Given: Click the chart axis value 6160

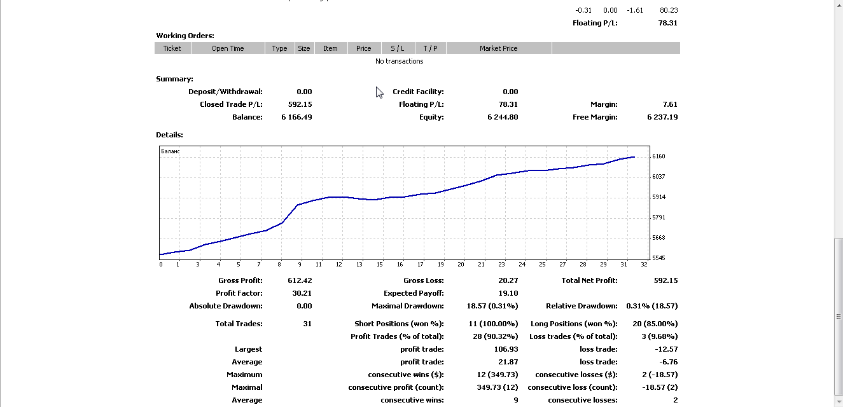Looking at the screenshot, I should click(658, 156).
